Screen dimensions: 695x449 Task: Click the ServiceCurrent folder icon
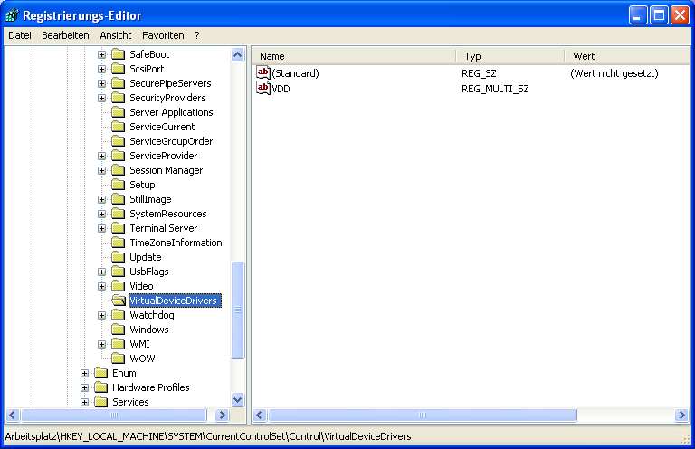pyautogui.click(x=118, y=127)
